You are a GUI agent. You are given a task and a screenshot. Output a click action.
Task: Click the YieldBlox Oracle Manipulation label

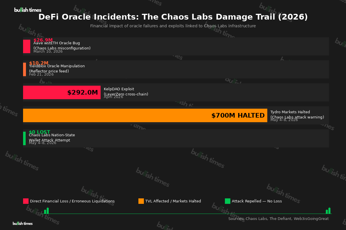point(57,66)
